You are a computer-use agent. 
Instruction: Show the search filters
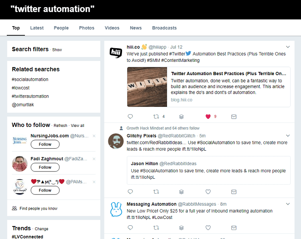57,50
